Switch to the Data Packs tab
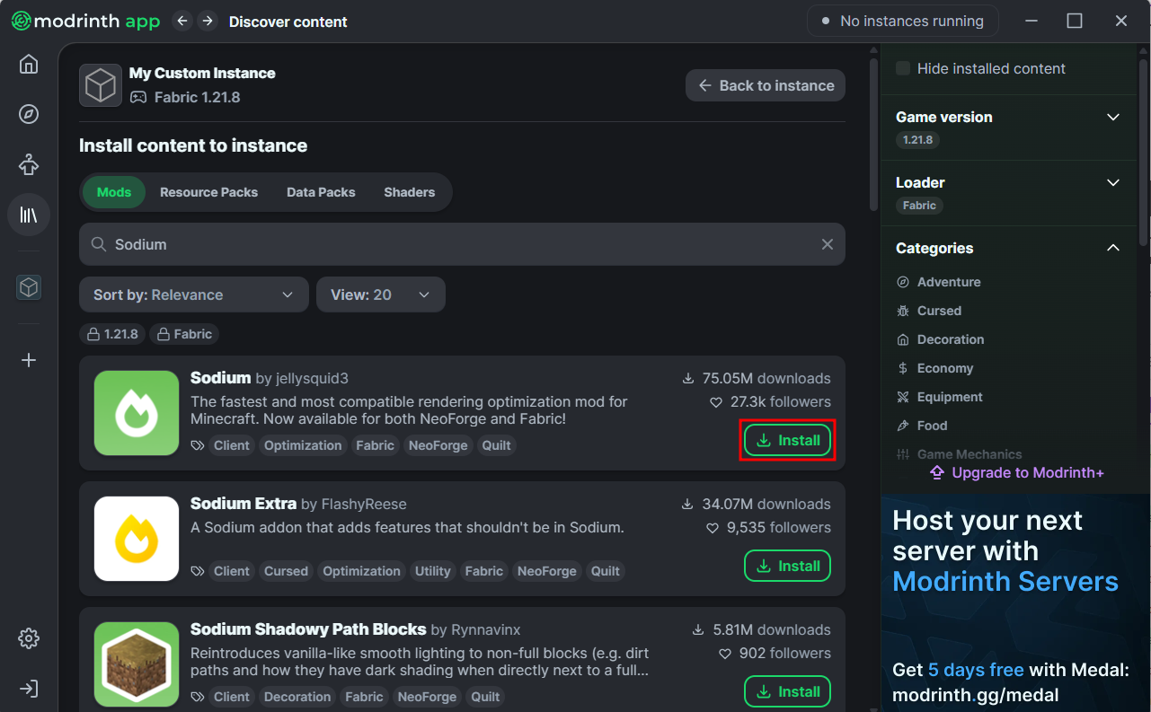Screen dimensions: 1151x712 coord(321,192)
